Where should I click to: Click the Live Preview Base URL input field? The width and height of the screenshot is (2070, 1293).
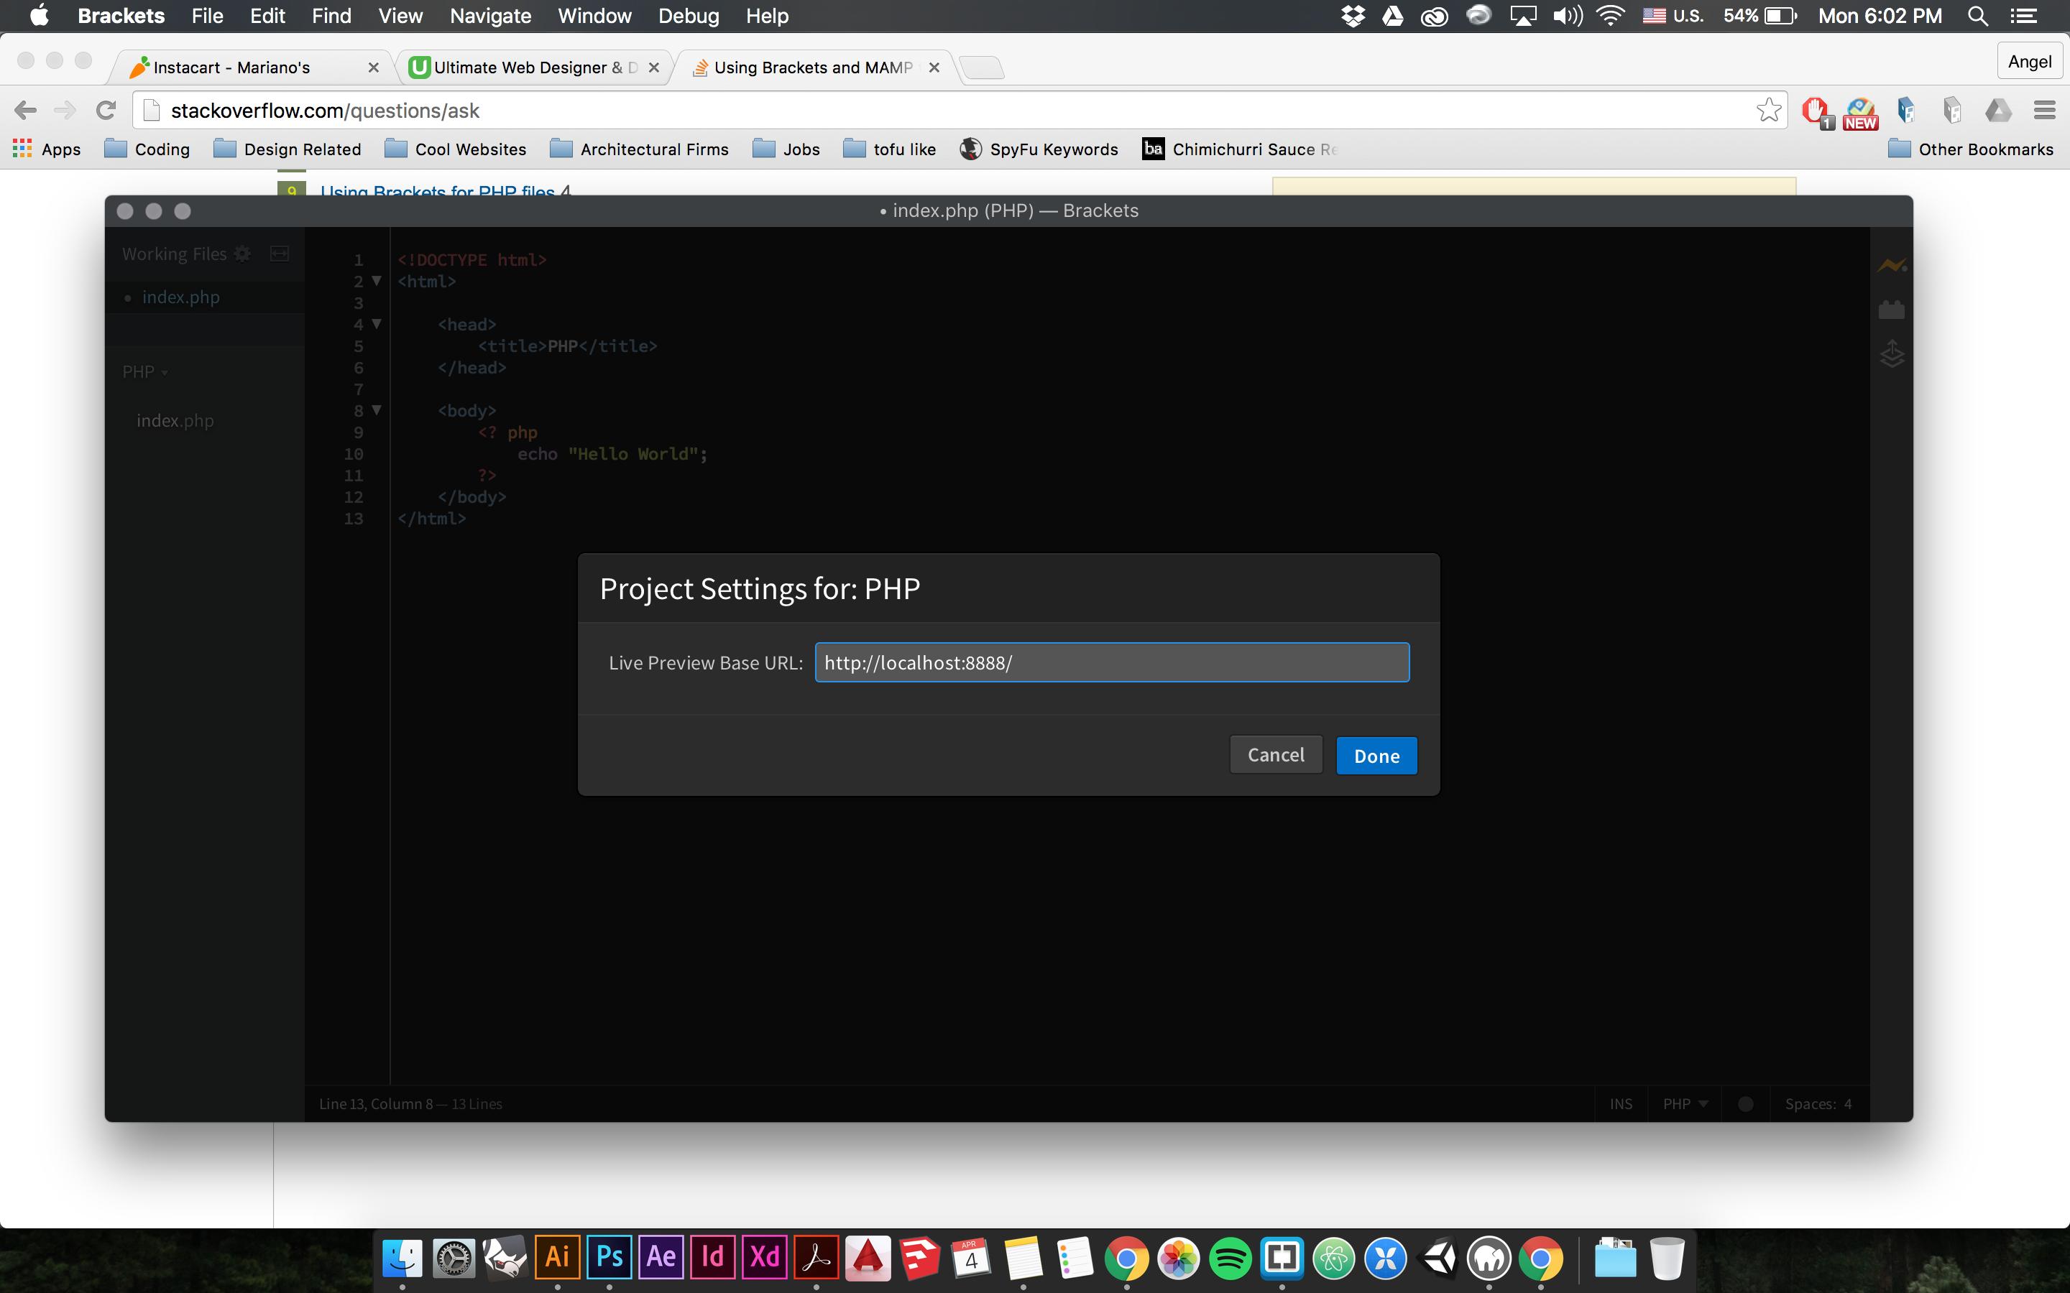pyautogui.click(x=1112, y=662)
